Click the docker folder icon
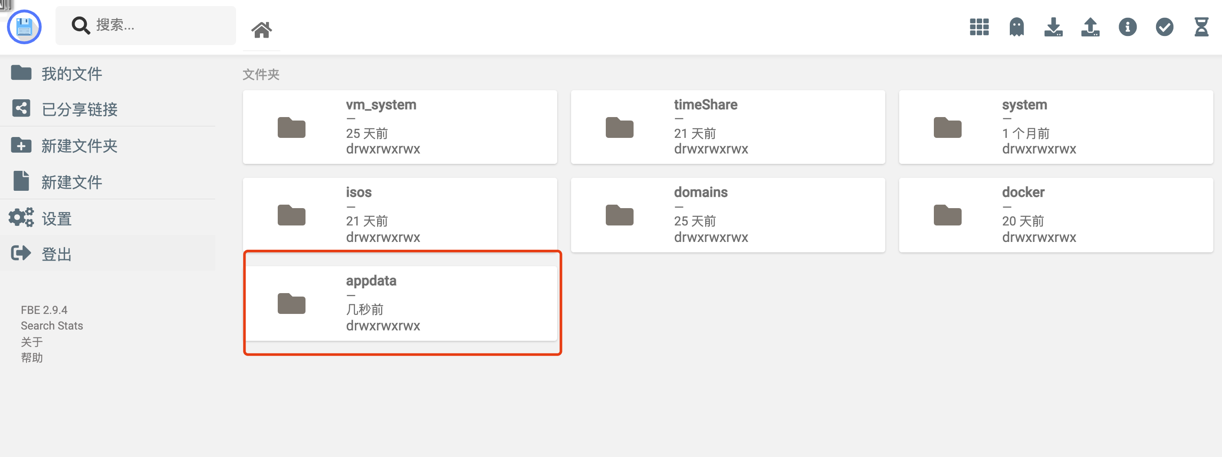The image size is (1222, 457). pos(947,215)
